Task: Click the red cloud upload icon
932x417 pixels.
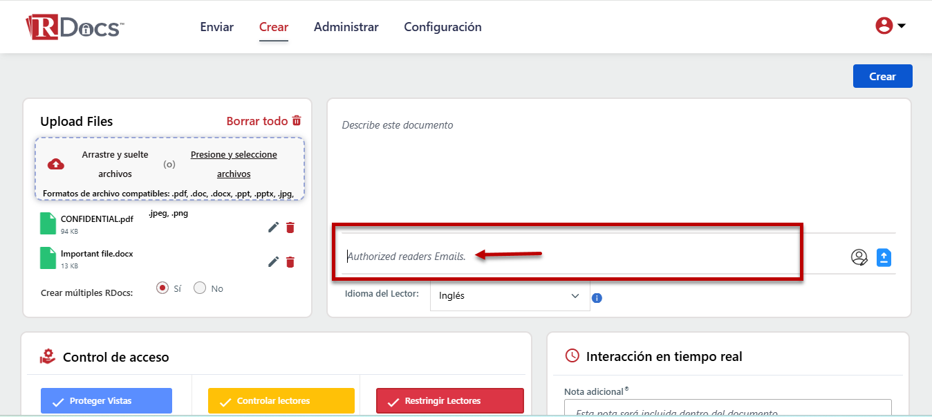Action: point(56,164)
